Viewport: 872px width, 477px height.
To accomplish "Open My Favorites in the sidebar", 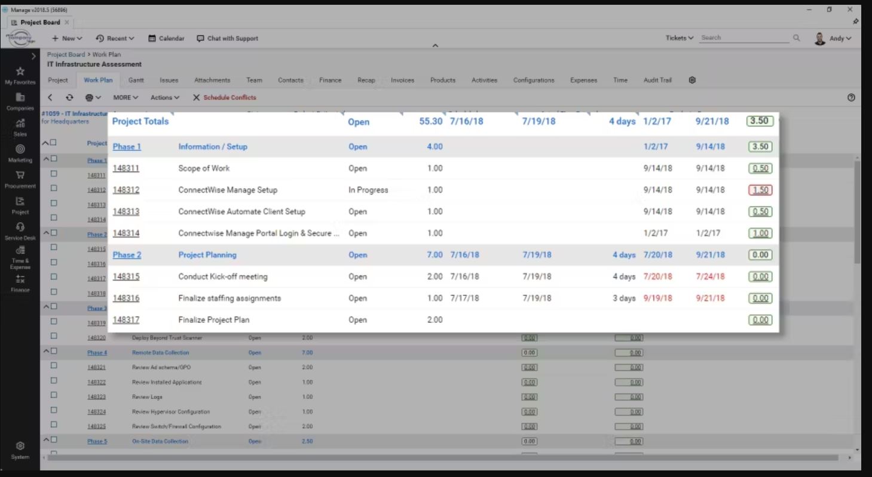I will pos(20,75).
